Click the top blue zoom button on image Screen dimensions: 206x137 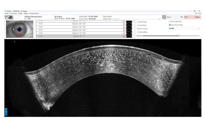click(6, 109)
